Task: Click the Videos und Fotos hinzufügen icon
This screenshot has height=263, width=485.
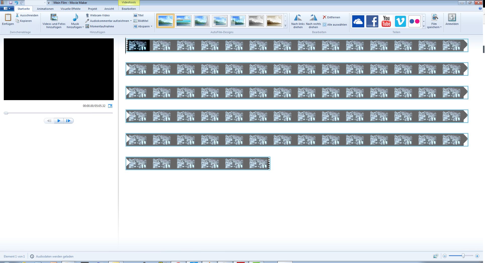Action: tap(54, 18)
